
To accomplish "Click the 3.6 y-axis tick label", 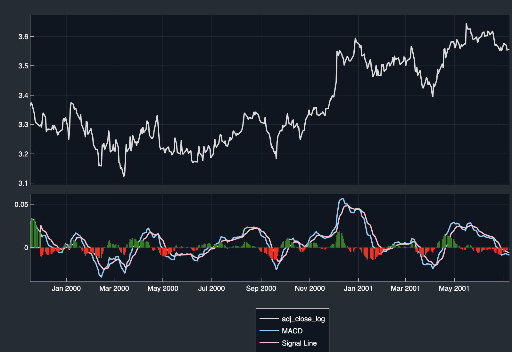I will click(x=23, y=37).
